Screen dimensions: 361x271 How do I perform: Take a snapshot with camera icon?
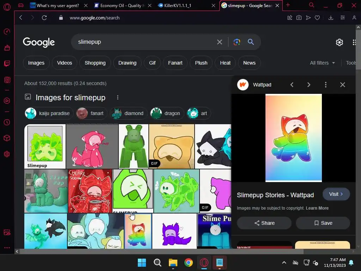click(299, 18)
